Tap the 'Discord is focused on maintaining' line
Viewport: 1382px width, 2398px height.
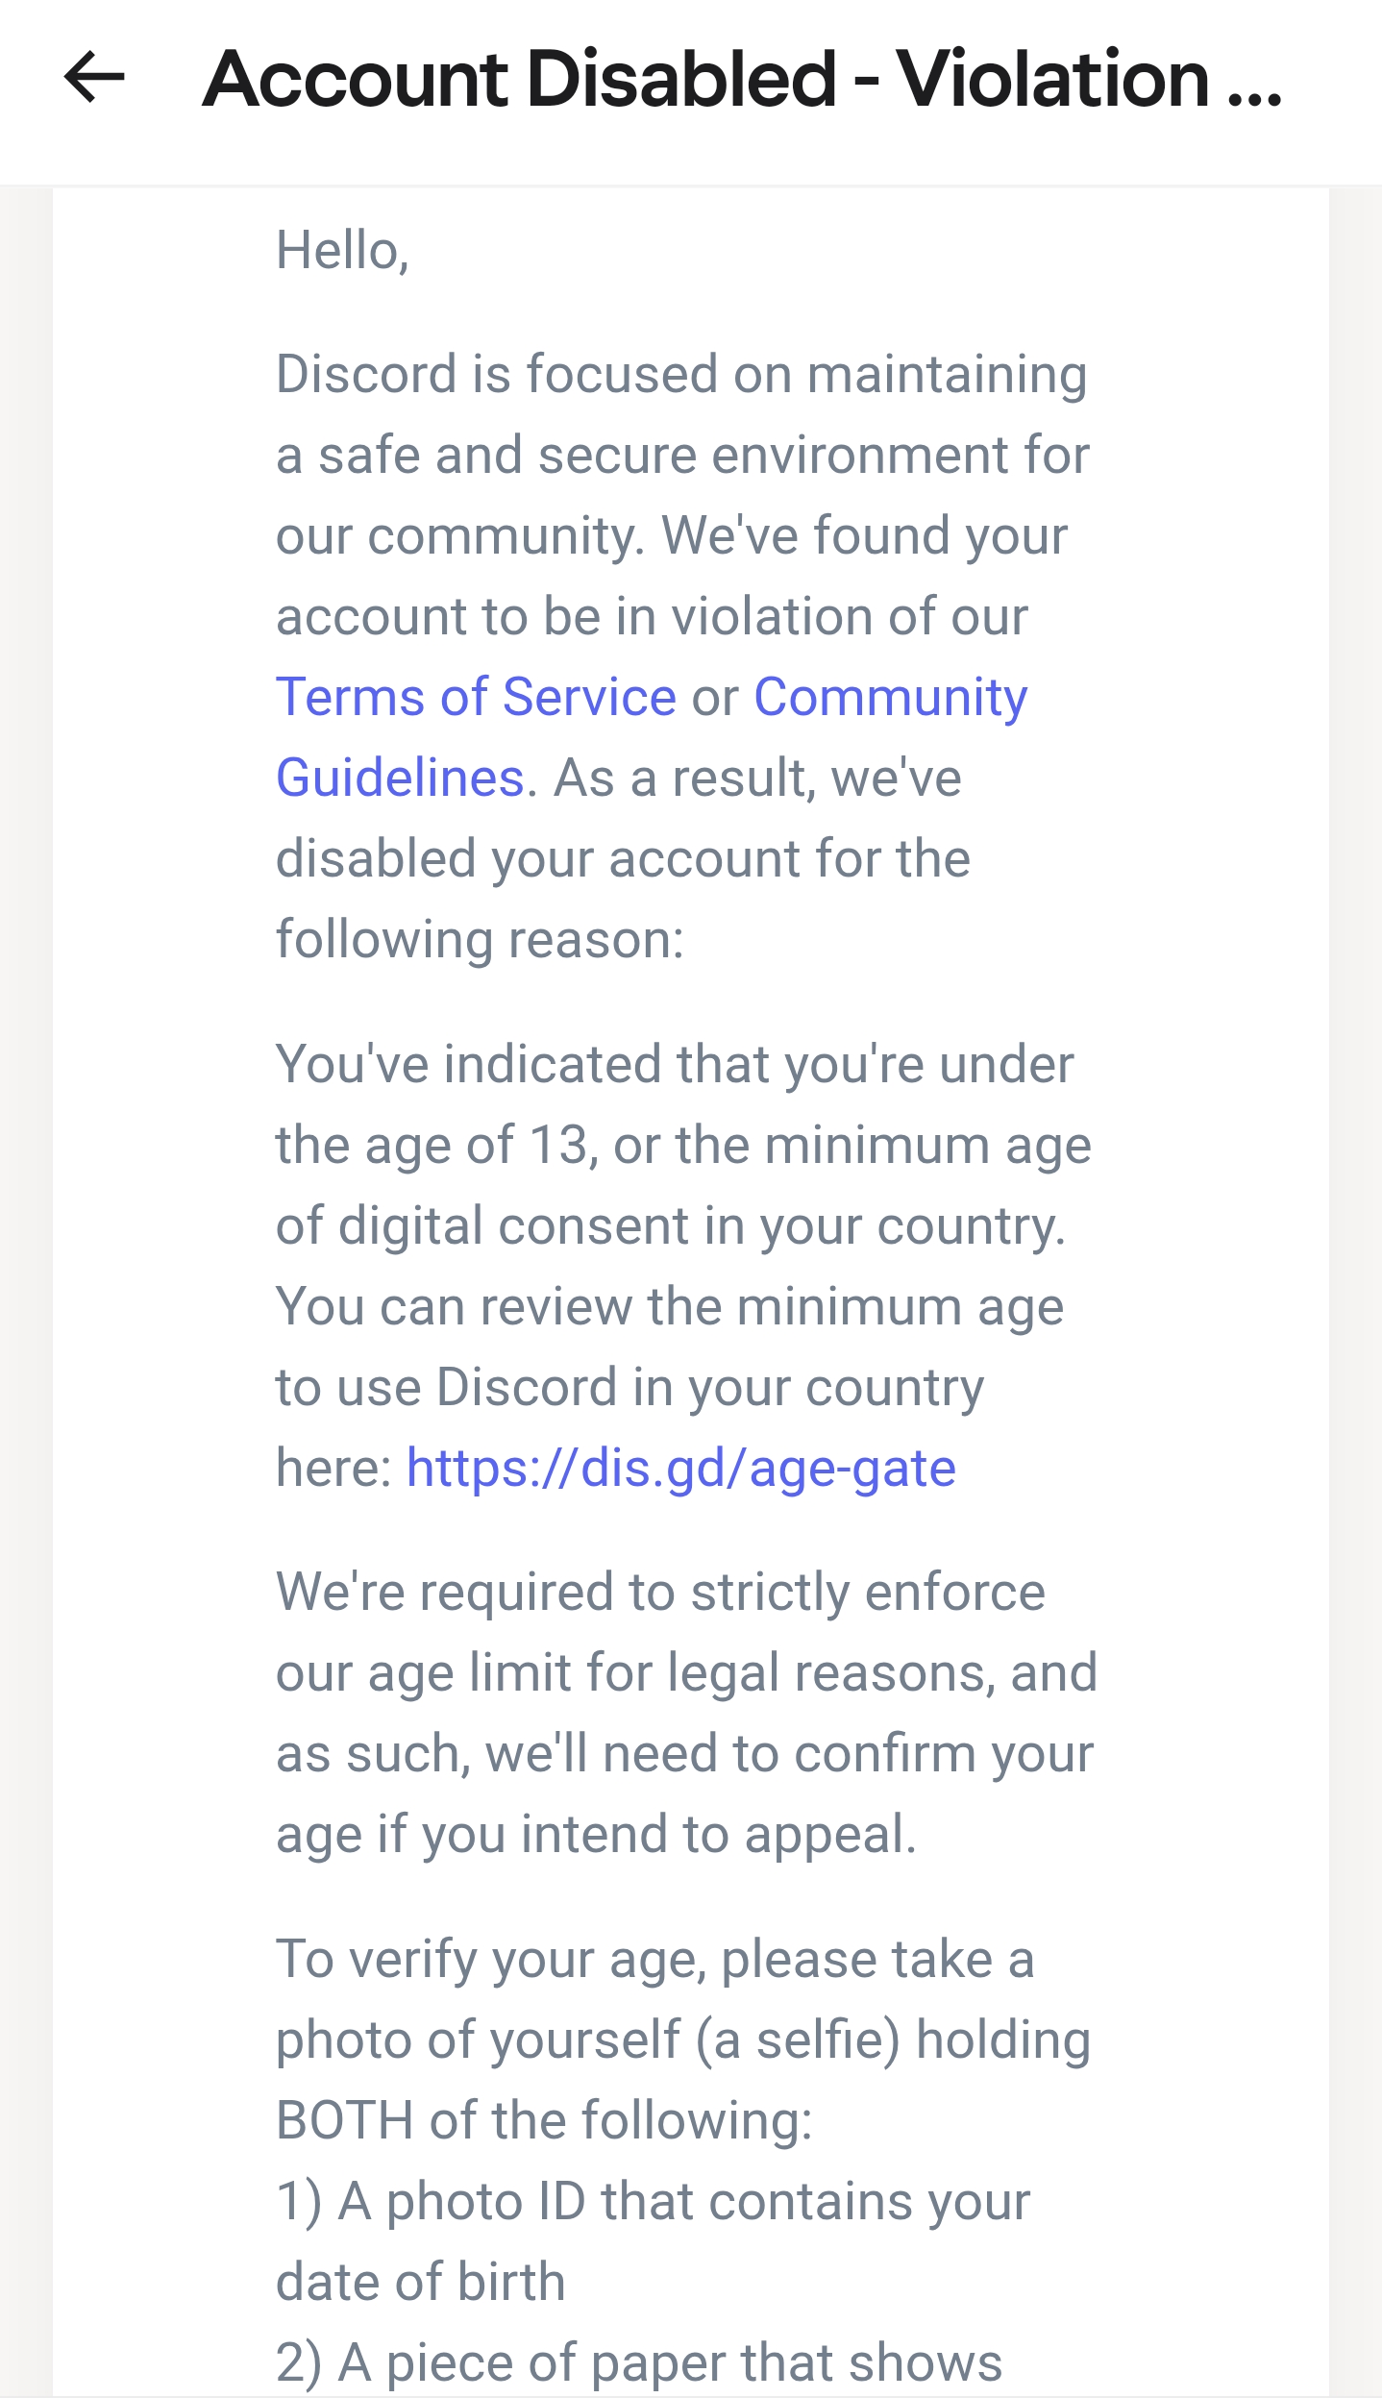[681, 374]
